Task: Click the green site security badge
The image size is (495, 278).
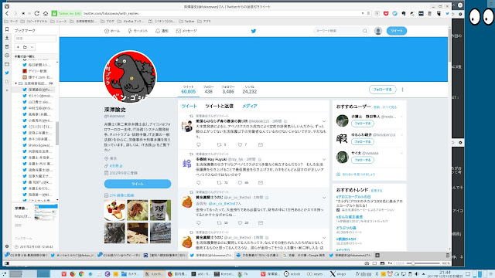Action: pos(67,14)
